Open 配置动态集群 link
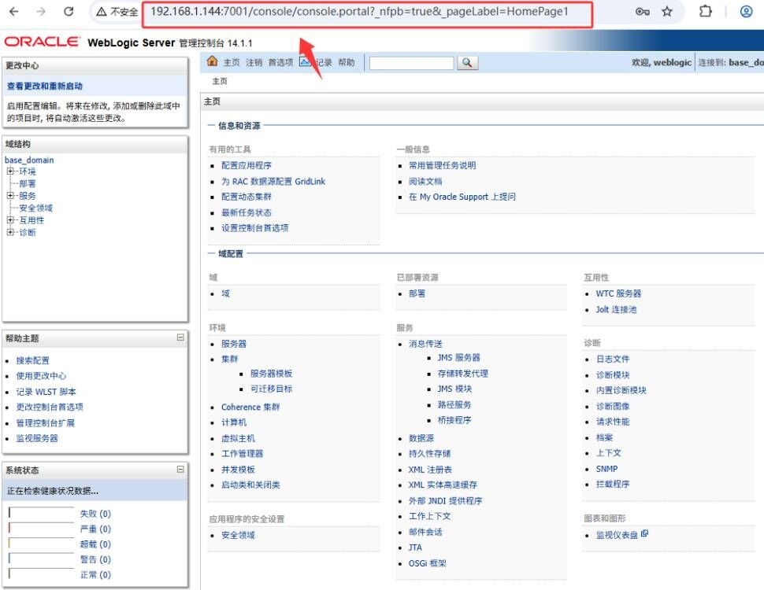 pyautogui.click(x=247, y=197)
